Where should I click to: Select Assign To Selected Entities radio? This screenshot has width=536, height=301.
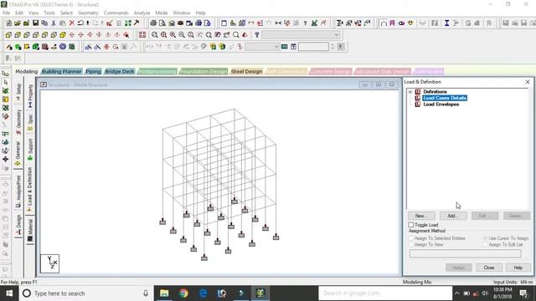[x=411, y=238]
